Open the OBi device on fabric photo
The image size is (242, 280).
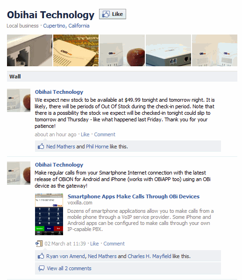(x=76, y=50)
